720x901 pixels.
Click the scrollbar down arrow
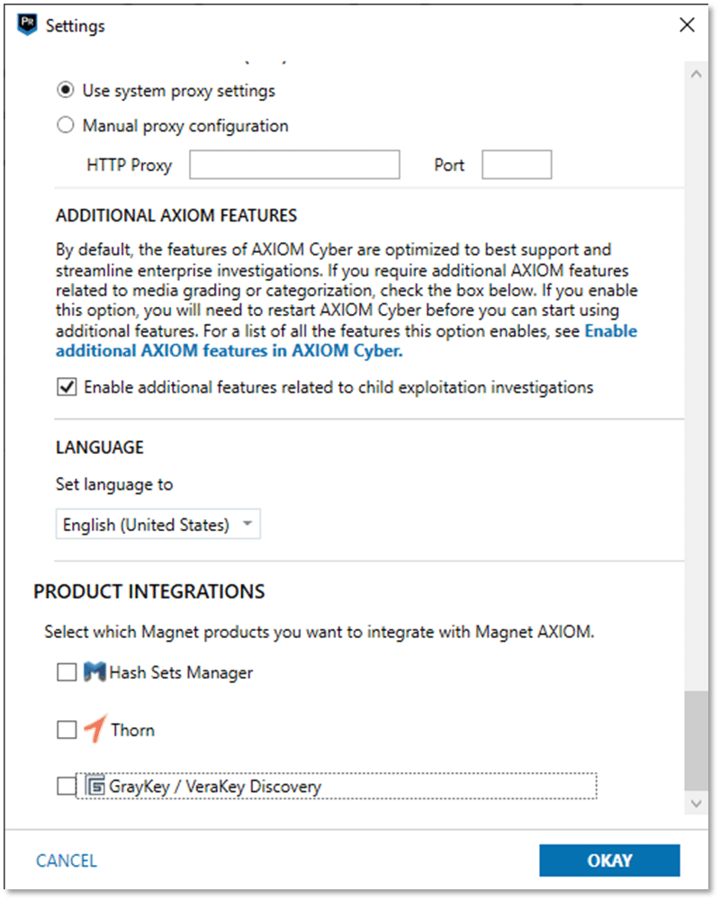coord(697,803)
